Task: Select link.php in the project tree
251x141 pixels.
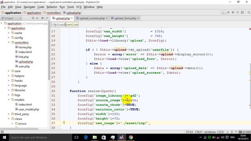Action: pyautogui.click(x=22, y=57)
